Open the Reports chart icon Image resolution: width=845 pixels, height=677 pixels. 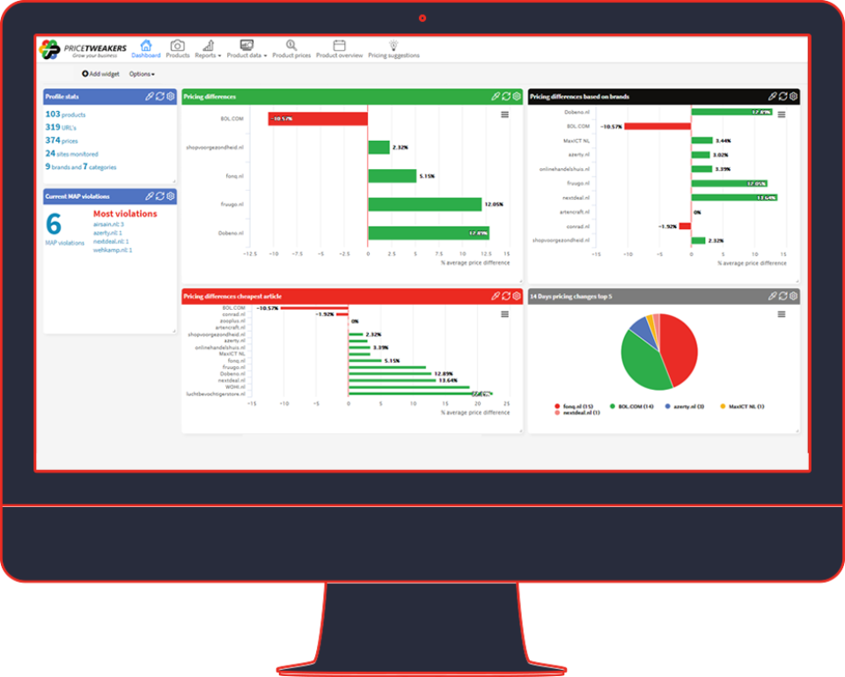[208, 45]
